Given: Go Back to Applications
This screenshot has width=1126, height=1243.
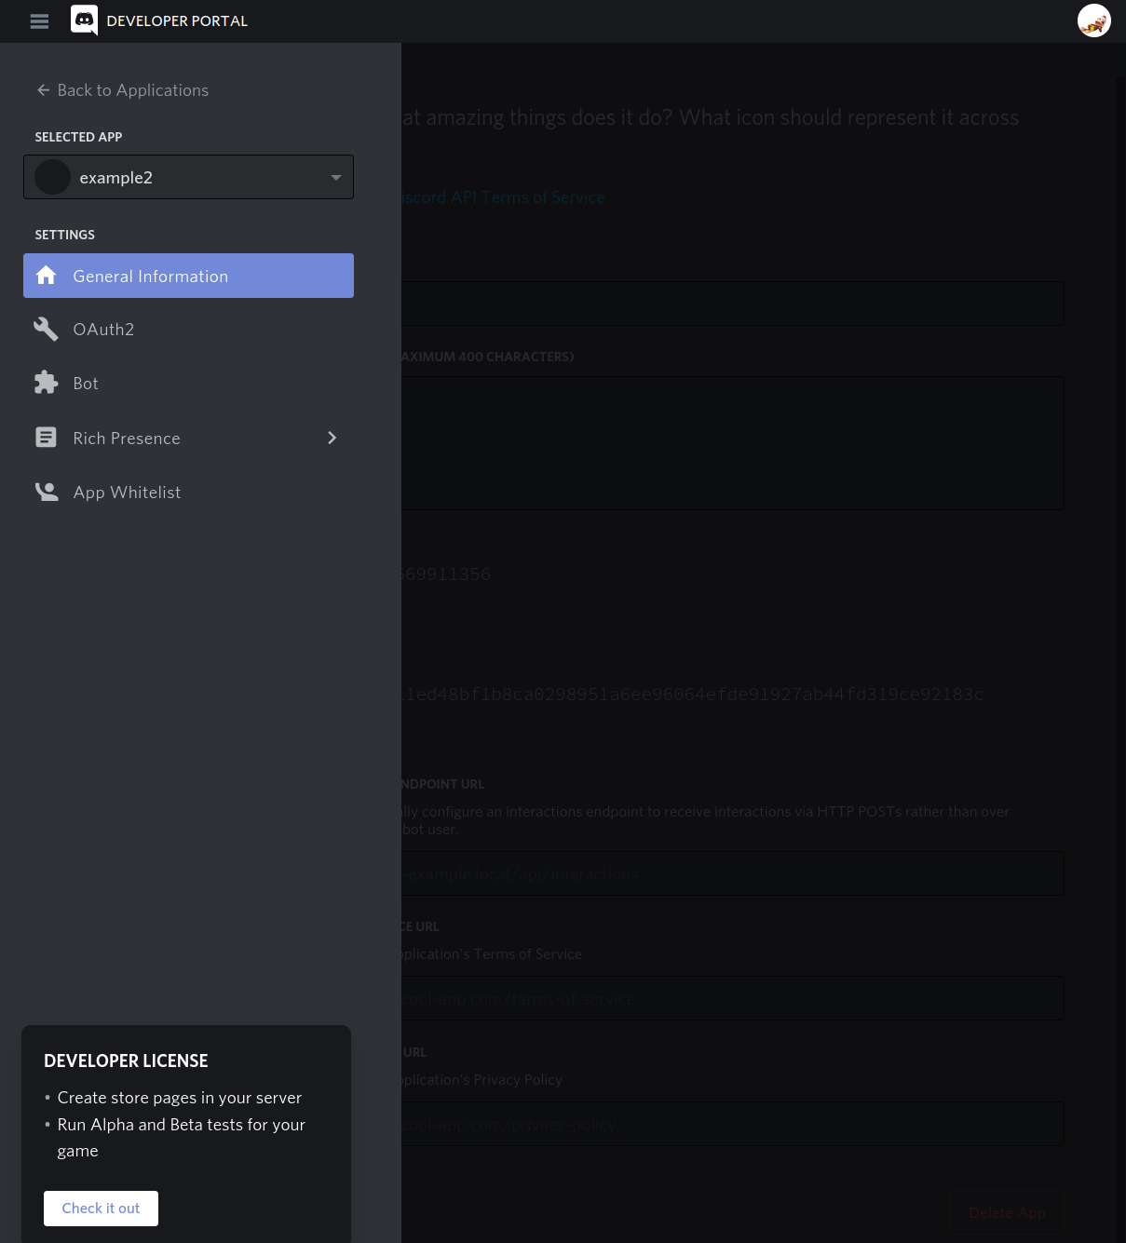Looking at the screenshot, I should [122, 90].
